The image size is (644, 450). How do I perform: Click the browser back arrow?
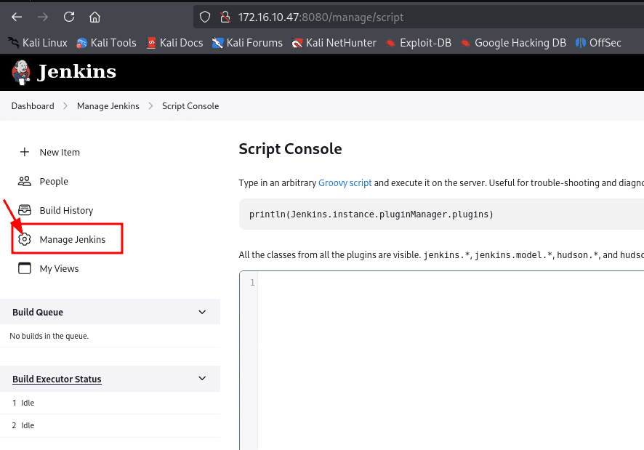[x=17, y=17]
